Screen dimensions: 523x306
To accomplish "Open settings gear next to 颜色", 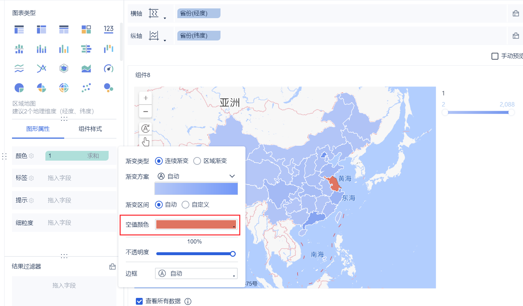I will click(31, 156).
